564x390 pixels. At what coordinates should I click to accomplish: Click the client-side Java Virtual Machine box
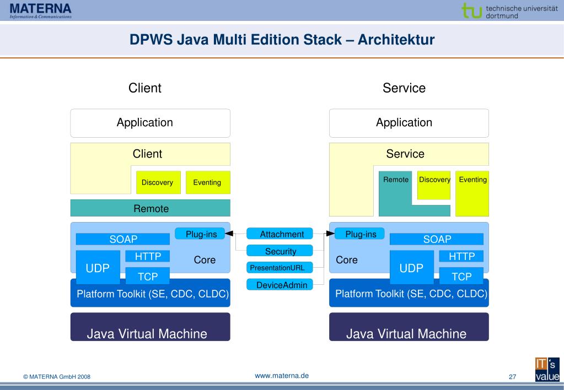coord(150,327)
